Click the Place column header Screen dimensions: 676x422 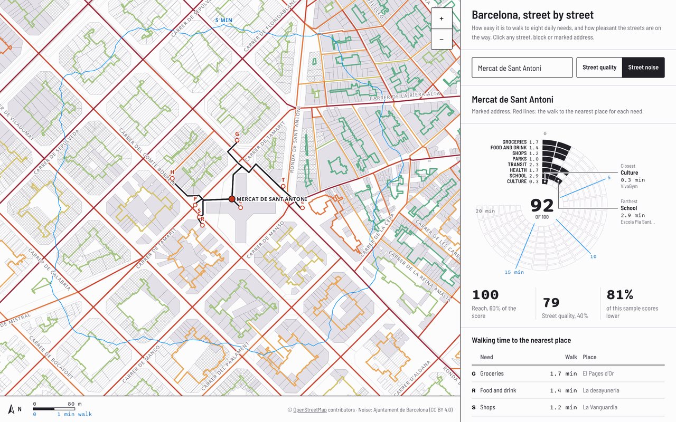(589, 357)
